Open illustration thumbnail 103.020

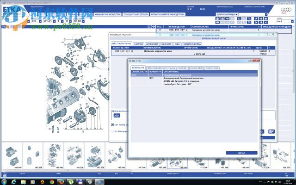point(74,156)
